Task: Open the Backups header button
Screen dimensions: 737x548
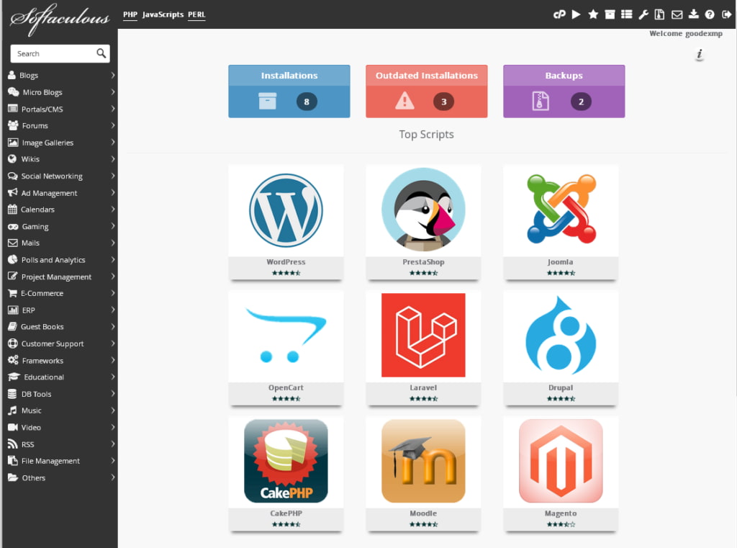Action: (x=564, y=76)
